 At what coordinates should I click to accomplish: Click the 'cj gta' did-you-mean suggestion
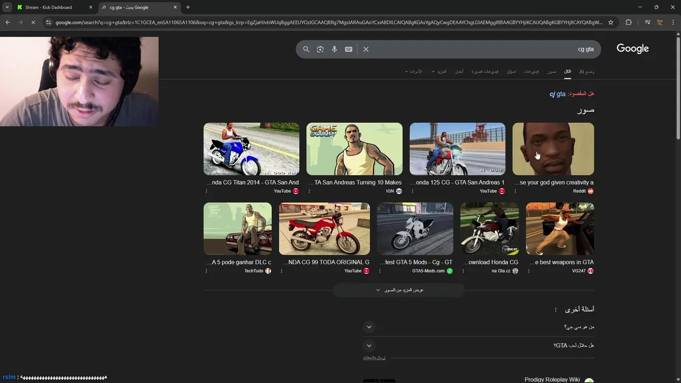[558, 94]
